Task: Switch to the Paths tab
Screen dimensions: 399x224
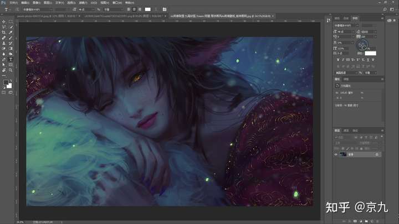Action: 355,131
